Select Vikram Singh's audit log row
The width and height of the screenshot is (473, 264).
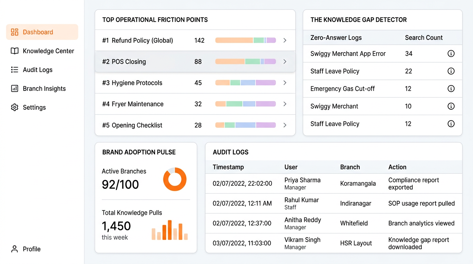333,243
